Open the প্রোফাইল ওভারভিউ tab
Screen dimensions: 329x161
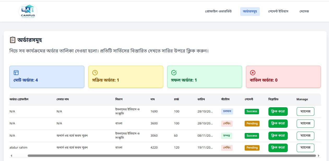(x=218, y=11)
